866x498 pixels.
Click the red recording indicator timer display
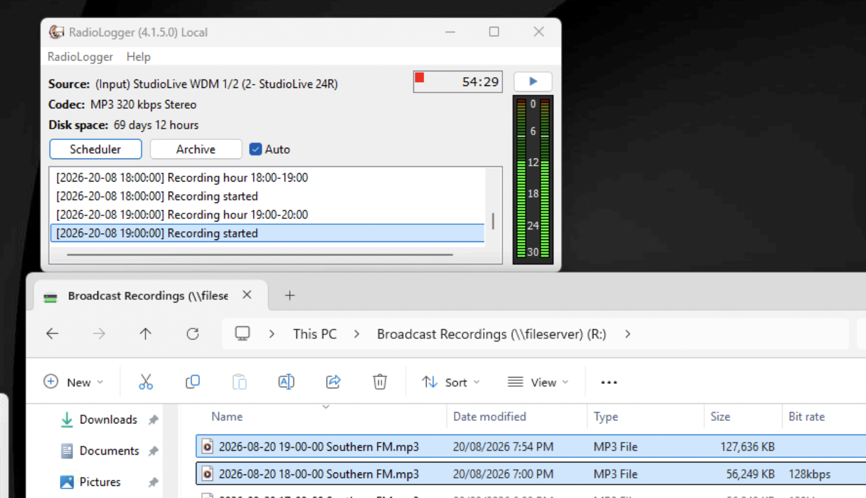pyautogui.click(x=458, y=82)
